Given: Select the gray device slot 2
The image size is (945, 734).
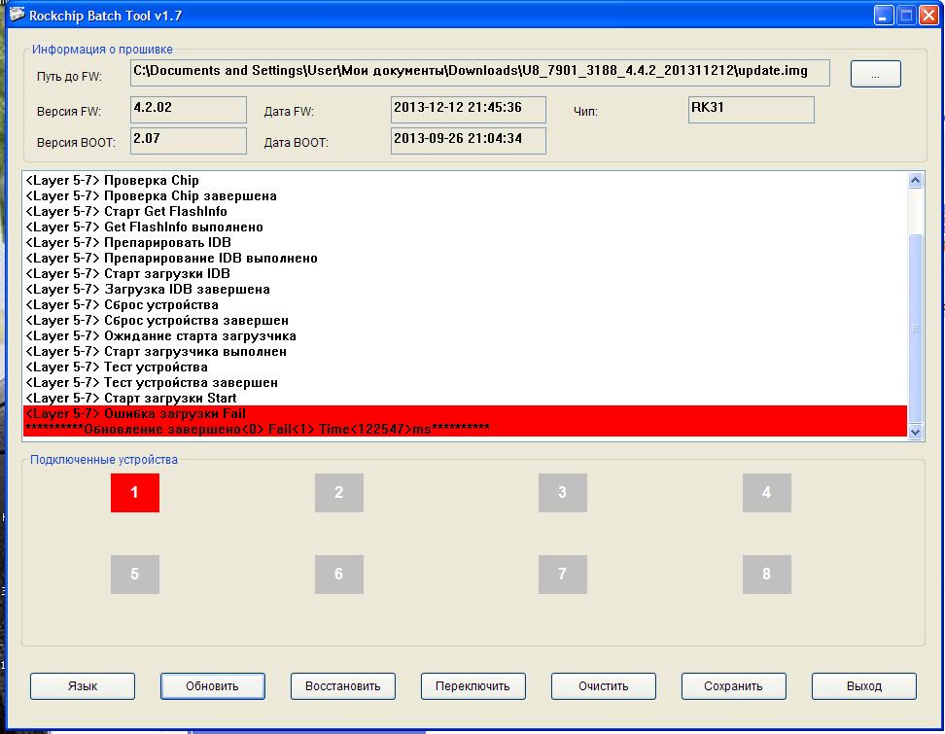Looking at the screenshot, I should [338, 493].
